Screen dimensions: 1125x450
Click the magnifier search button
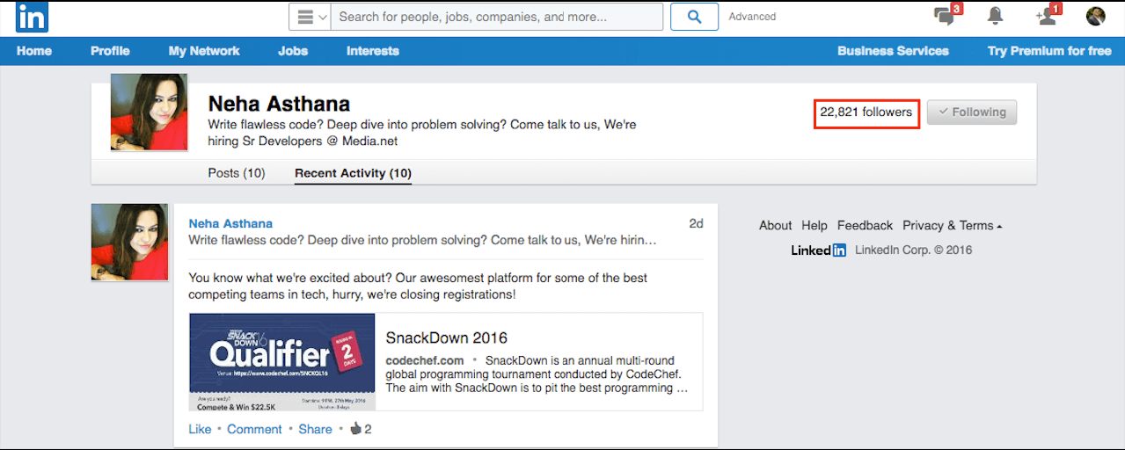point(694,17)
